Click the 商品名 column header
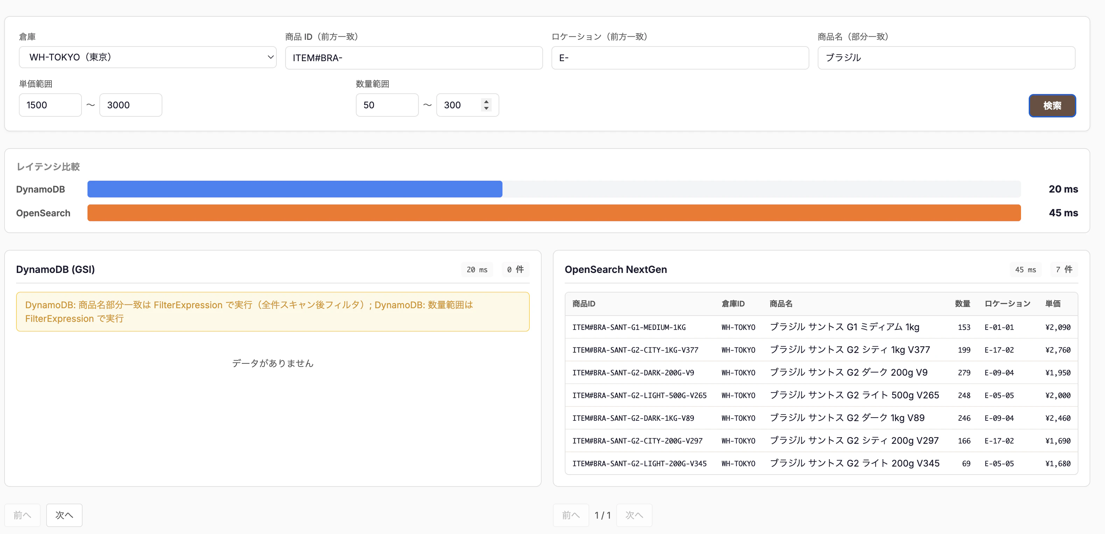 (x=781, y=304)
